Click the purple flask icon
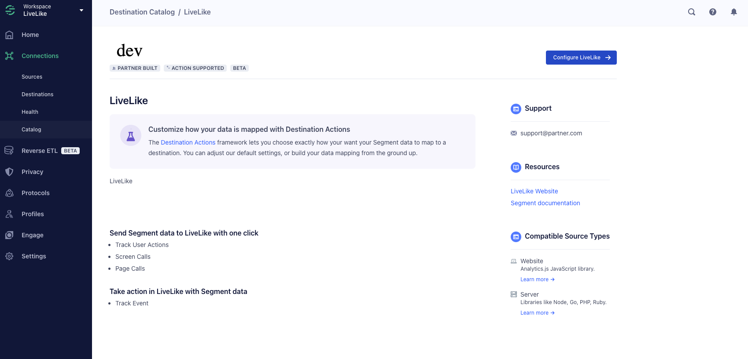This screenshot has height=359, width=748. coord(131,136)
